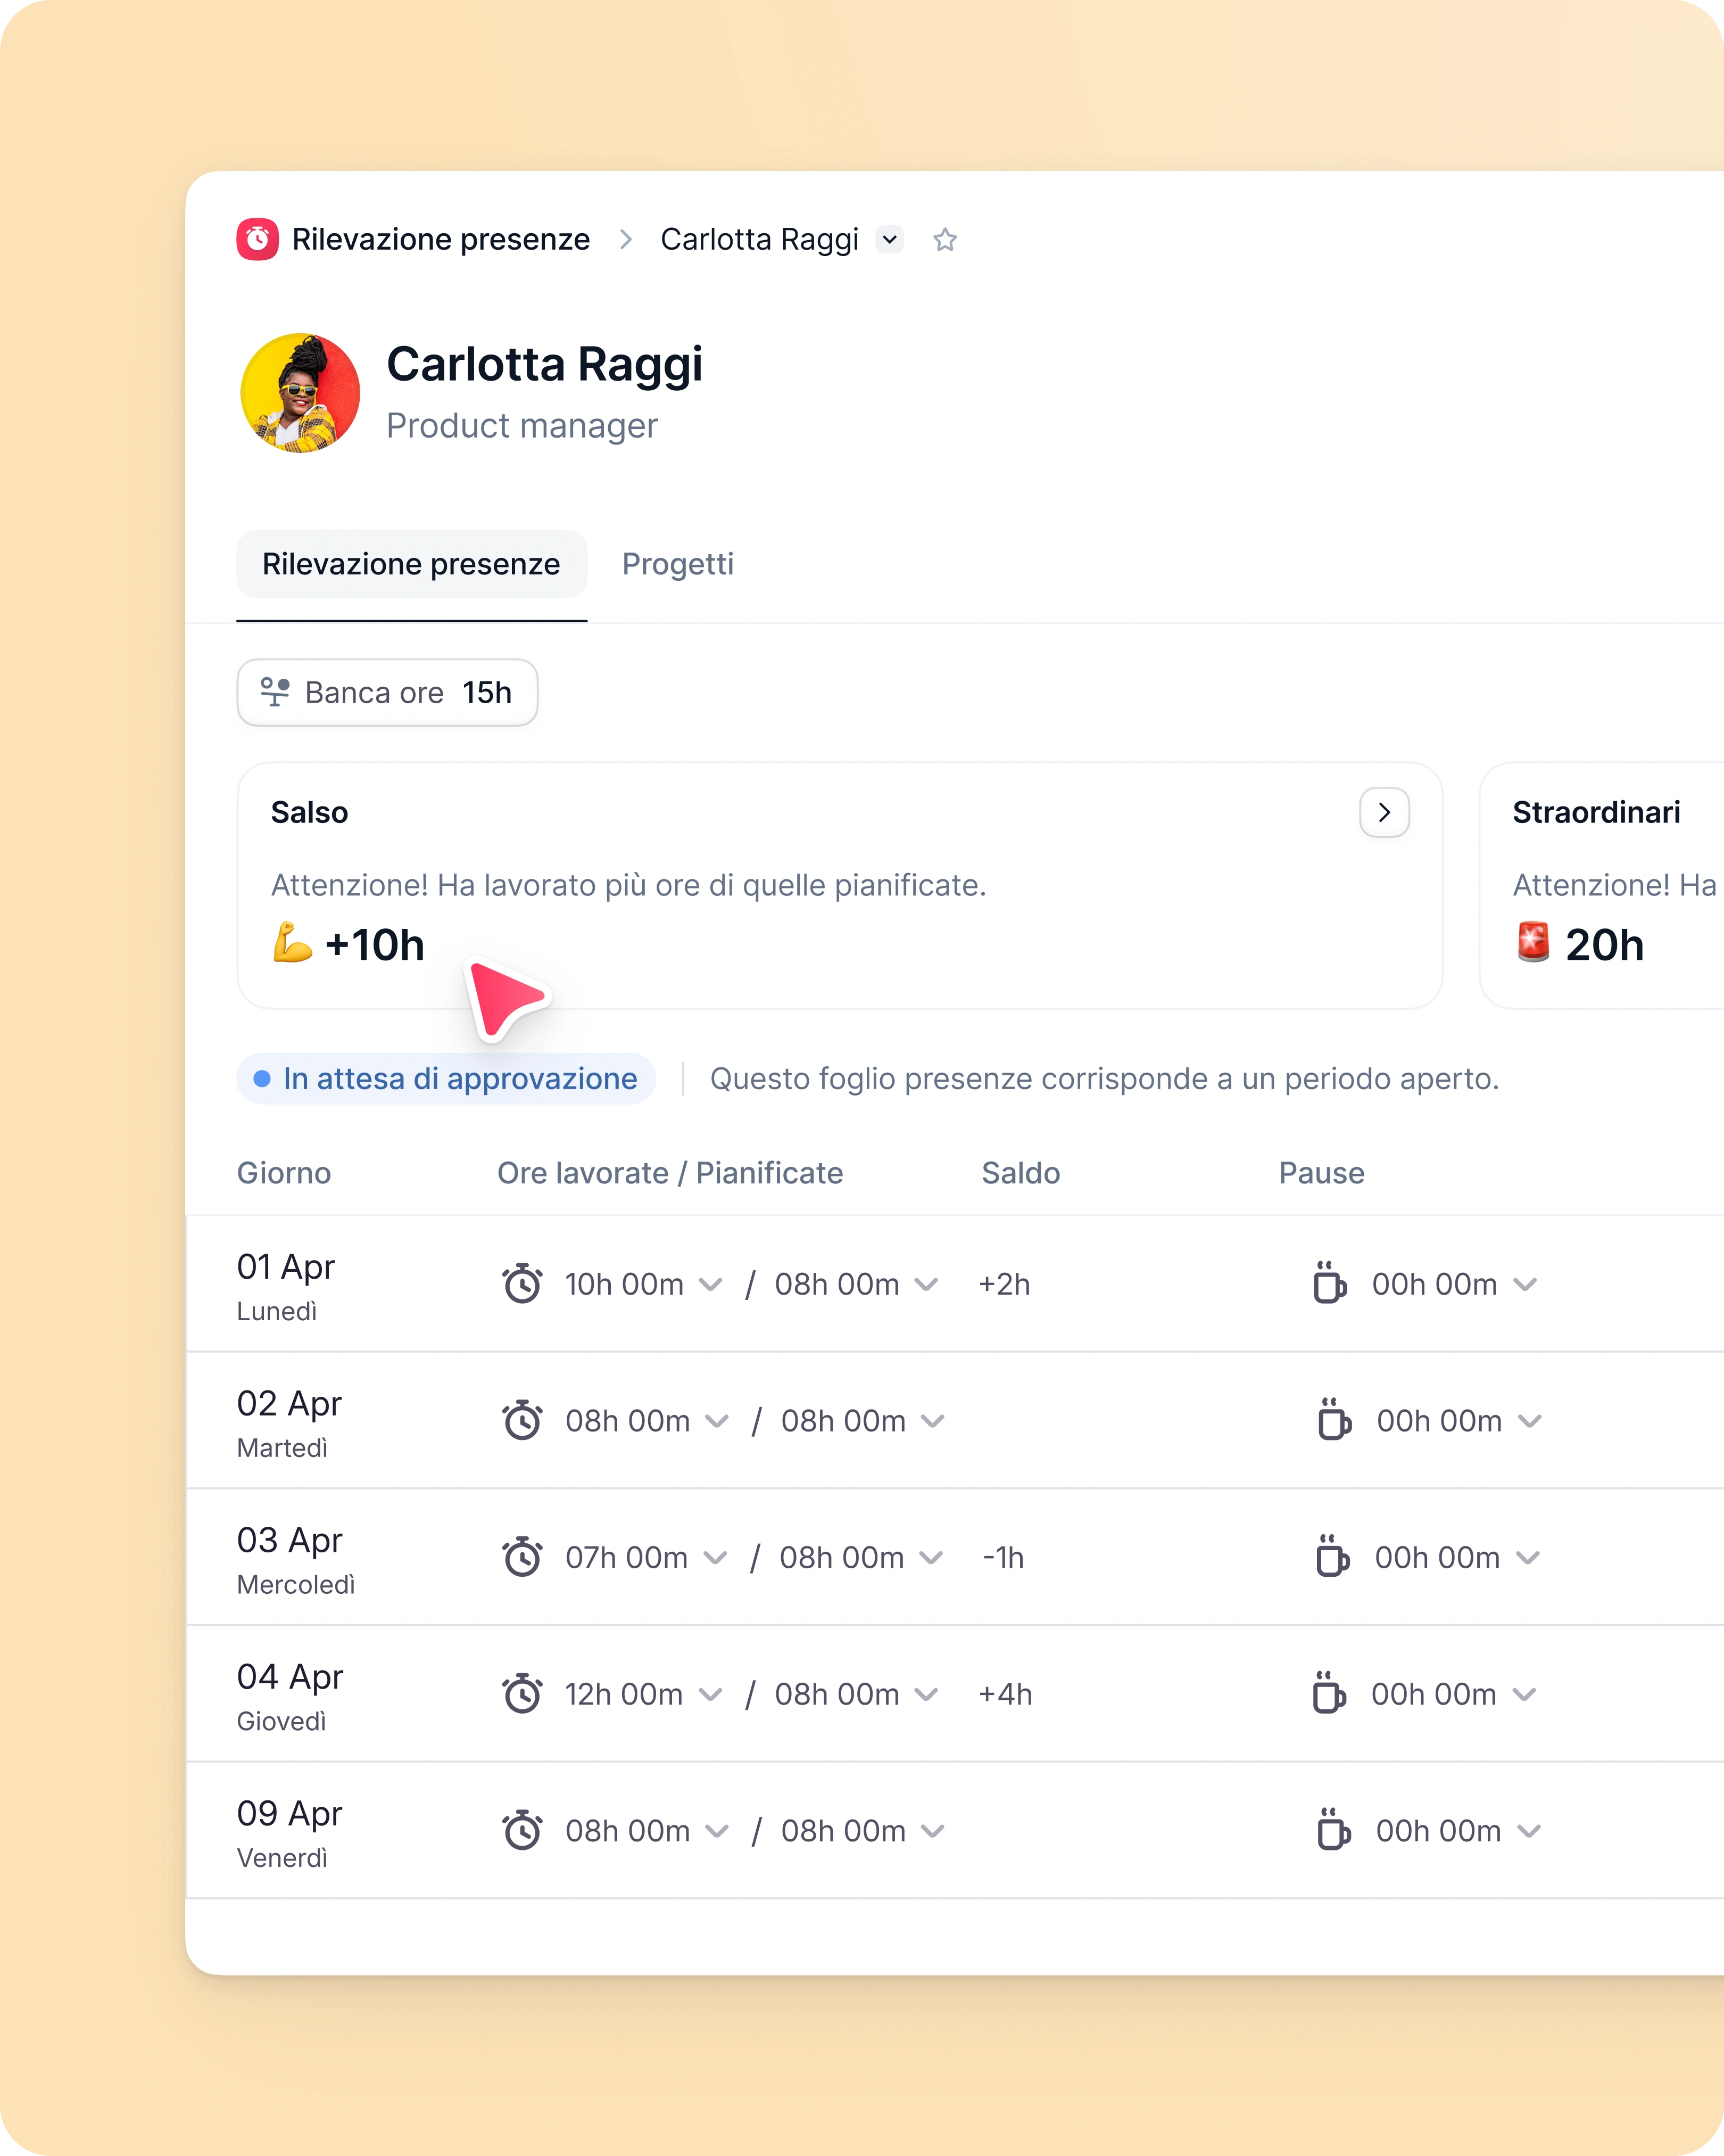Click stopwatch icon in 03 Apr row
Viewport: 1724px width, 2156px height.
[x=521, y=1557]
